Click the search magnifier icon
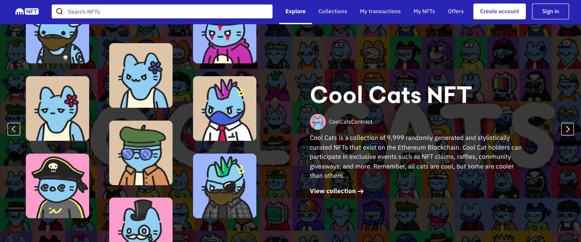The image size is (581, 242). [x=60, y=11]
